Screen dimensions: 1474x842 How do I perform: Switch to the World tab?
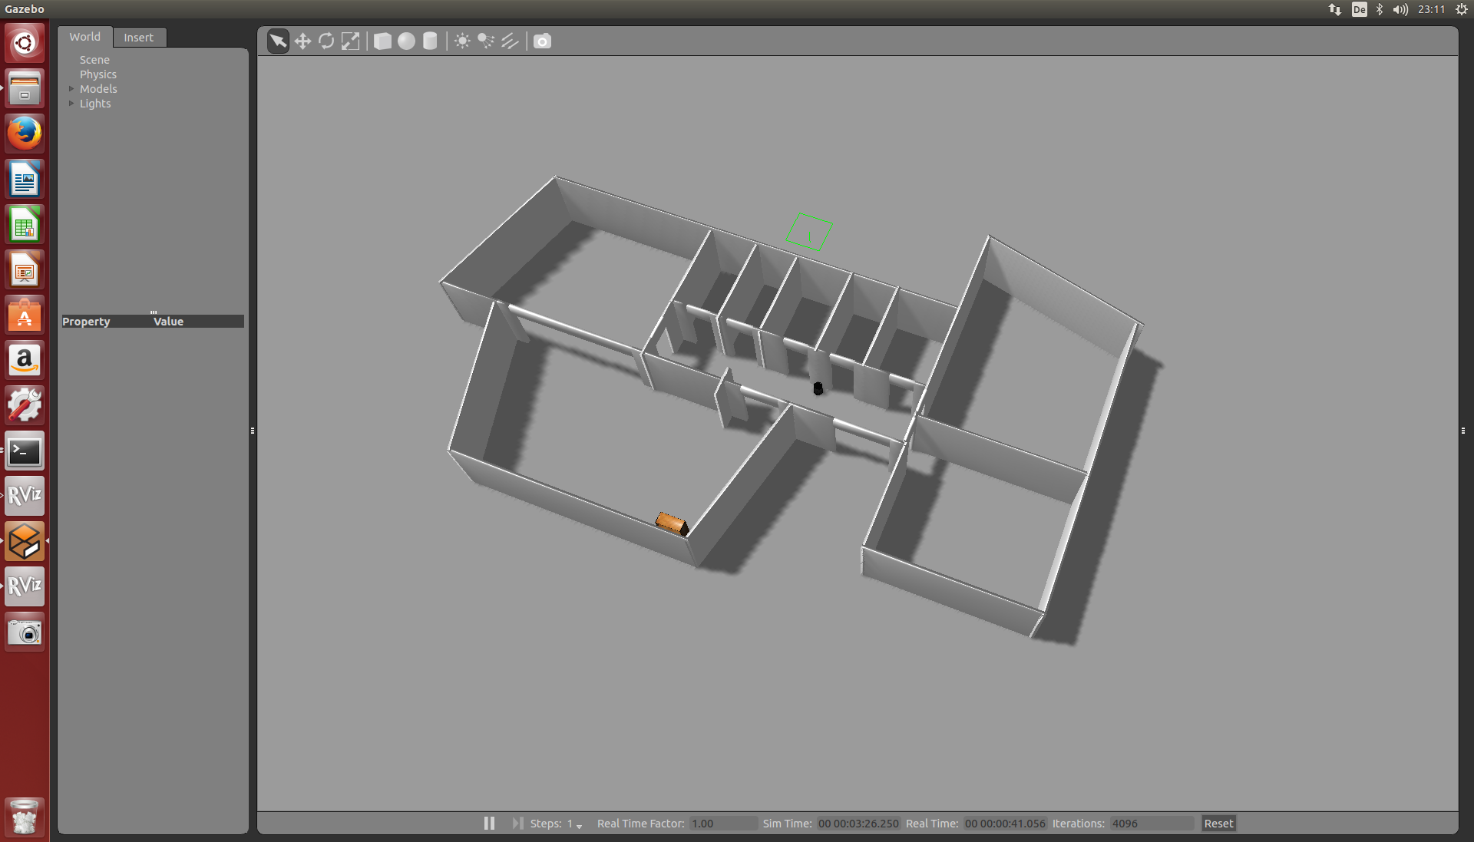(x=84, y=37)
